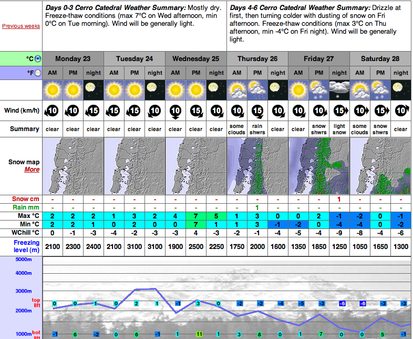Screen dimensions: 413x339
Task: Click the 3000m altitude axis label
Action: [24, 291]
